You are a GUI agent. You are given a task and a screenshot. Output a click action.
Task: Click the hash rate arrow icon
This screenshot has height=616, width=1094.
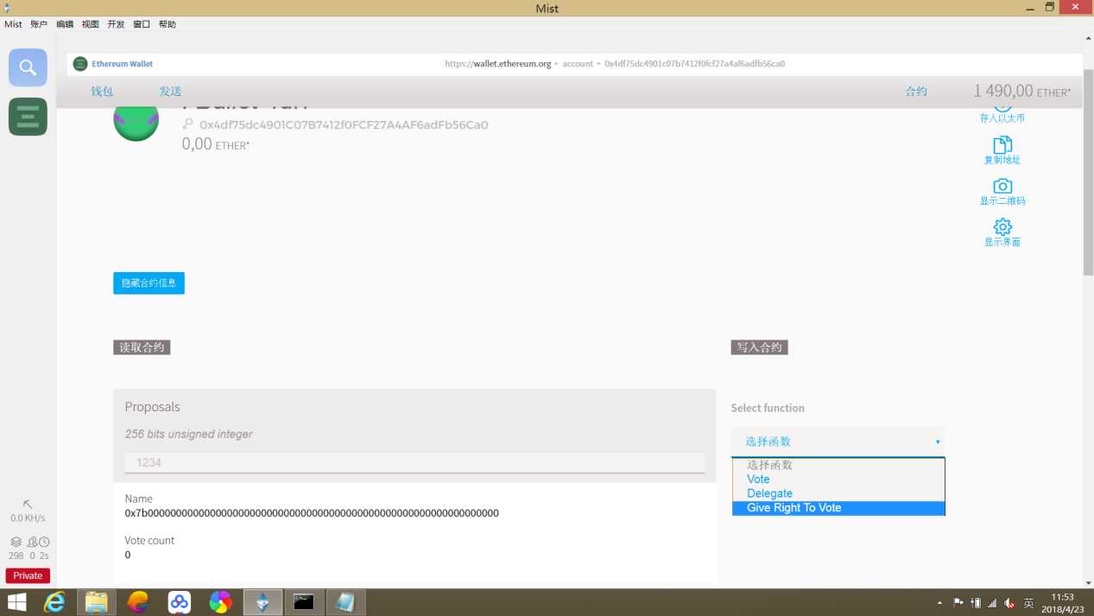click(x=28, y=504)
